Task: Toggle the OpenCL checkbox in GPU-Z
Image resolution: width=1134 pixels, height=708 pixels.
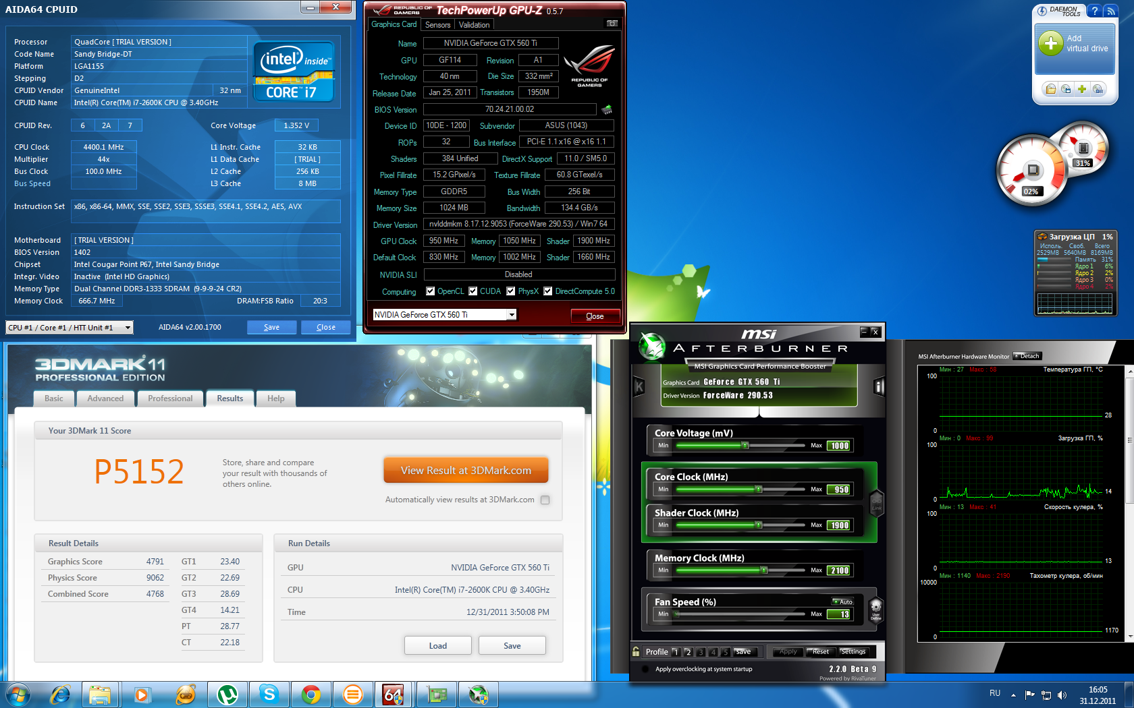Action: 431,291
